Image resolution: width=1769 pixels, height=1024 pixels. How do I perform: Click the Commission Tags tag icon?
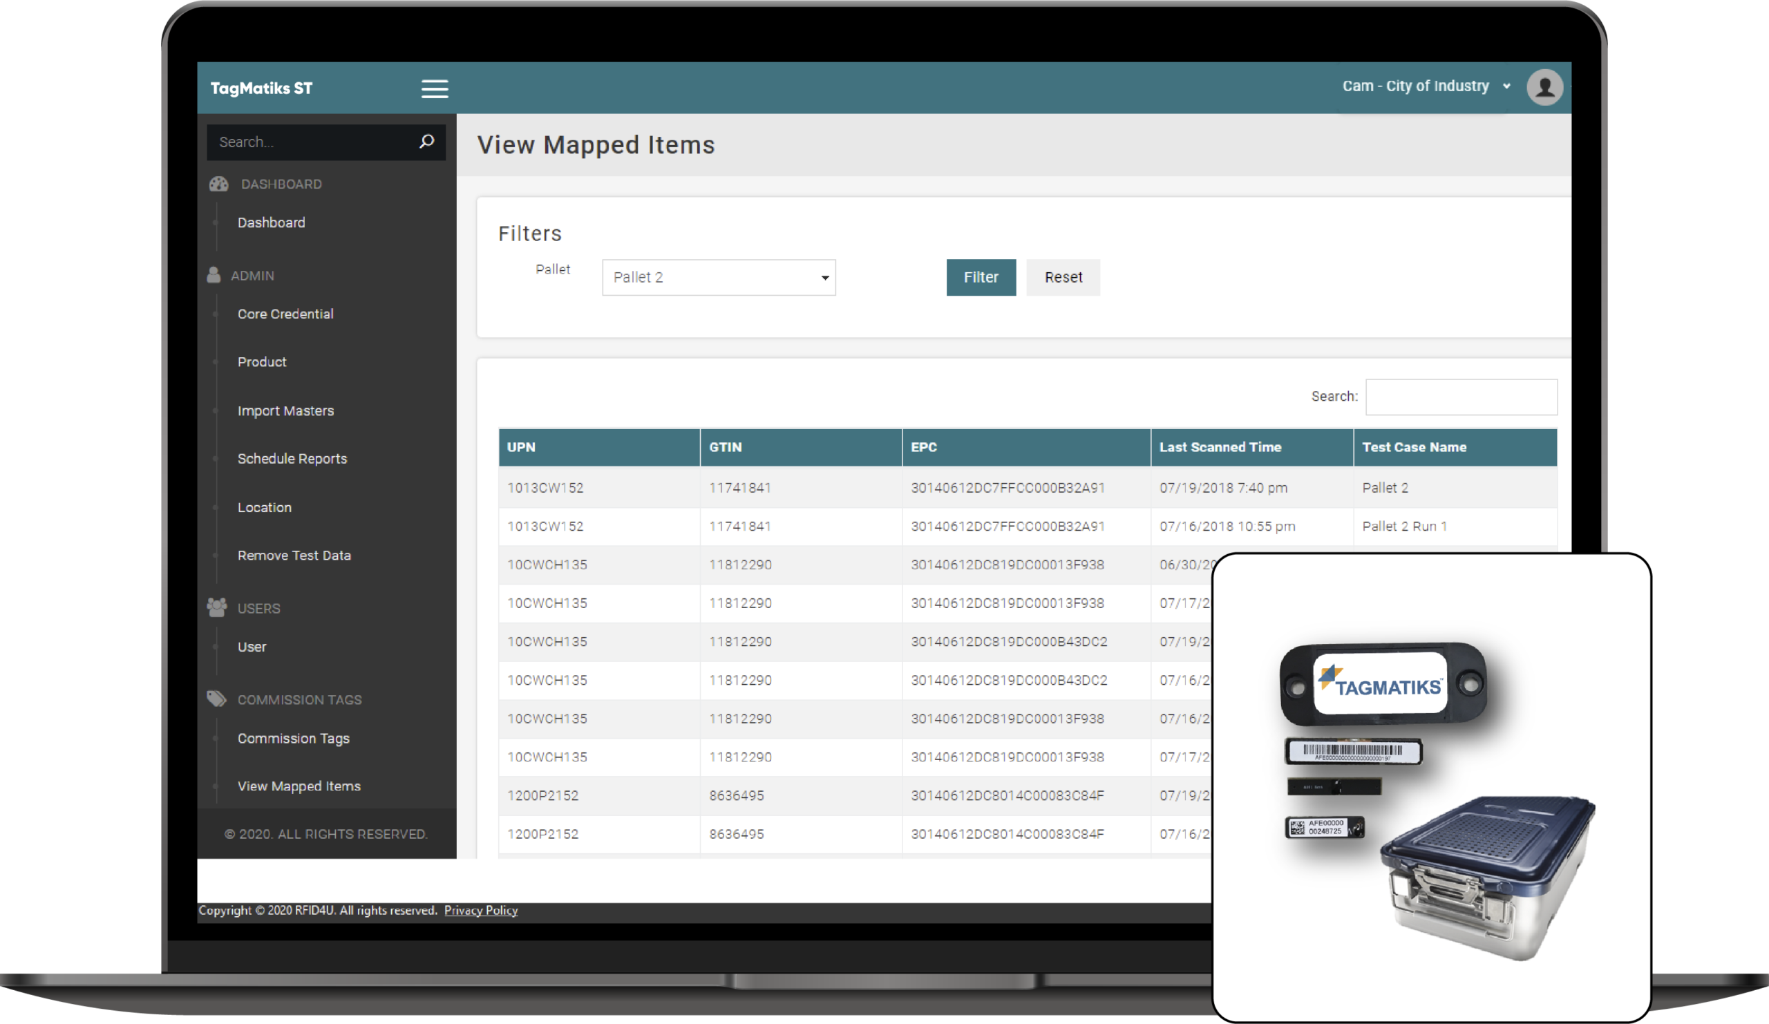[x=217, y=699]
